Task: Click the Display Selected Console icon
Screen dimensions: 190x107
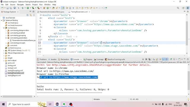Action: pos(174,59)
